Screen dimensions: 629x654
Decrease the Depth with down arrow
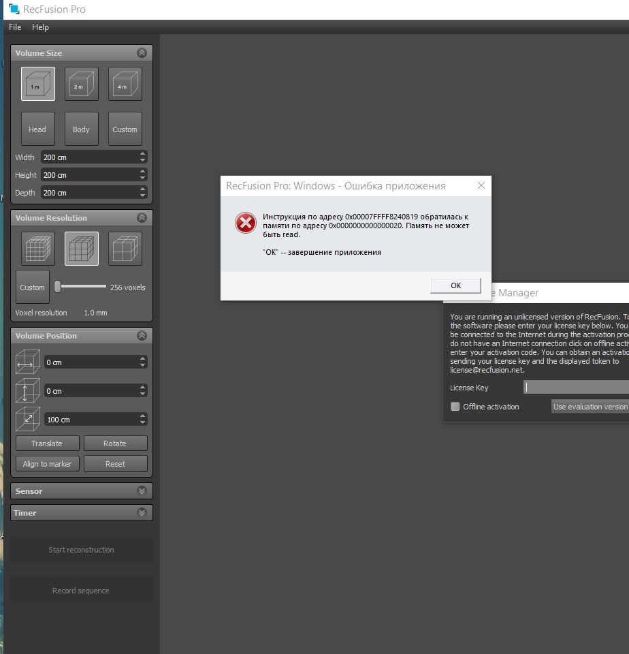pos(143,196)
